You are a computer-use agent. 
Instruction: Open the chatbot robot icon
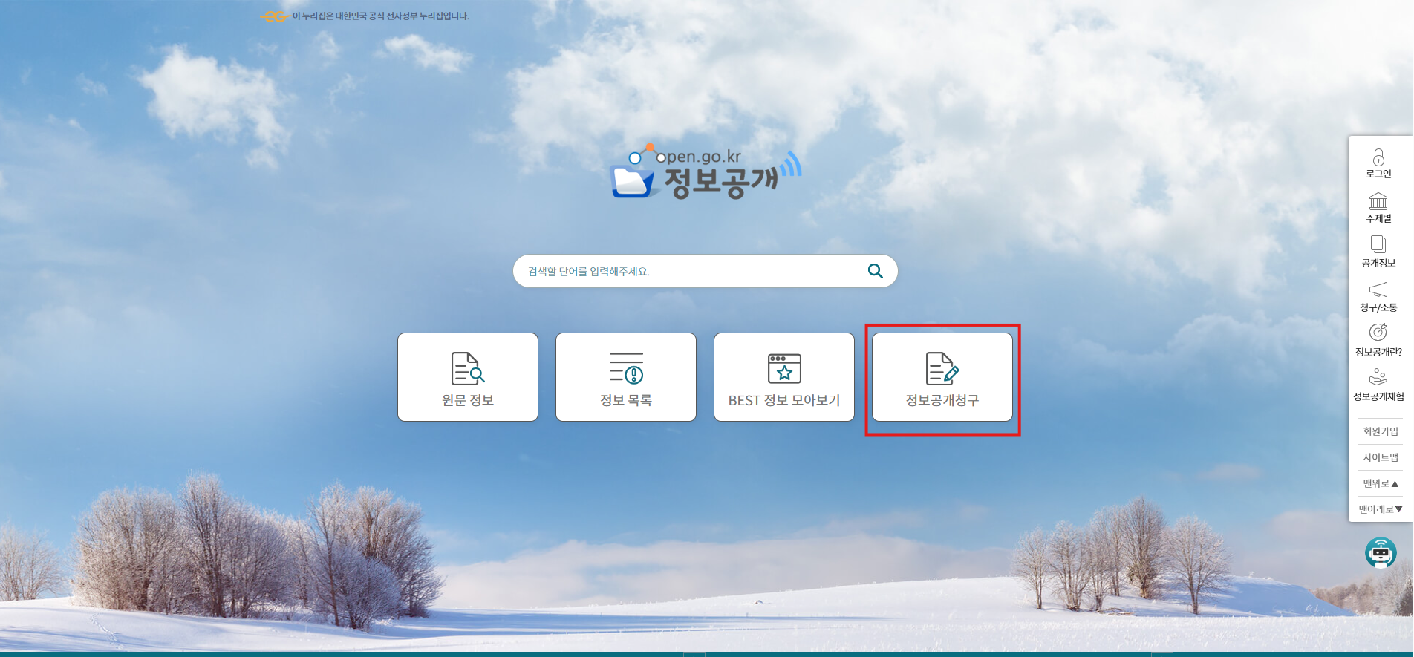(1381, 553)
